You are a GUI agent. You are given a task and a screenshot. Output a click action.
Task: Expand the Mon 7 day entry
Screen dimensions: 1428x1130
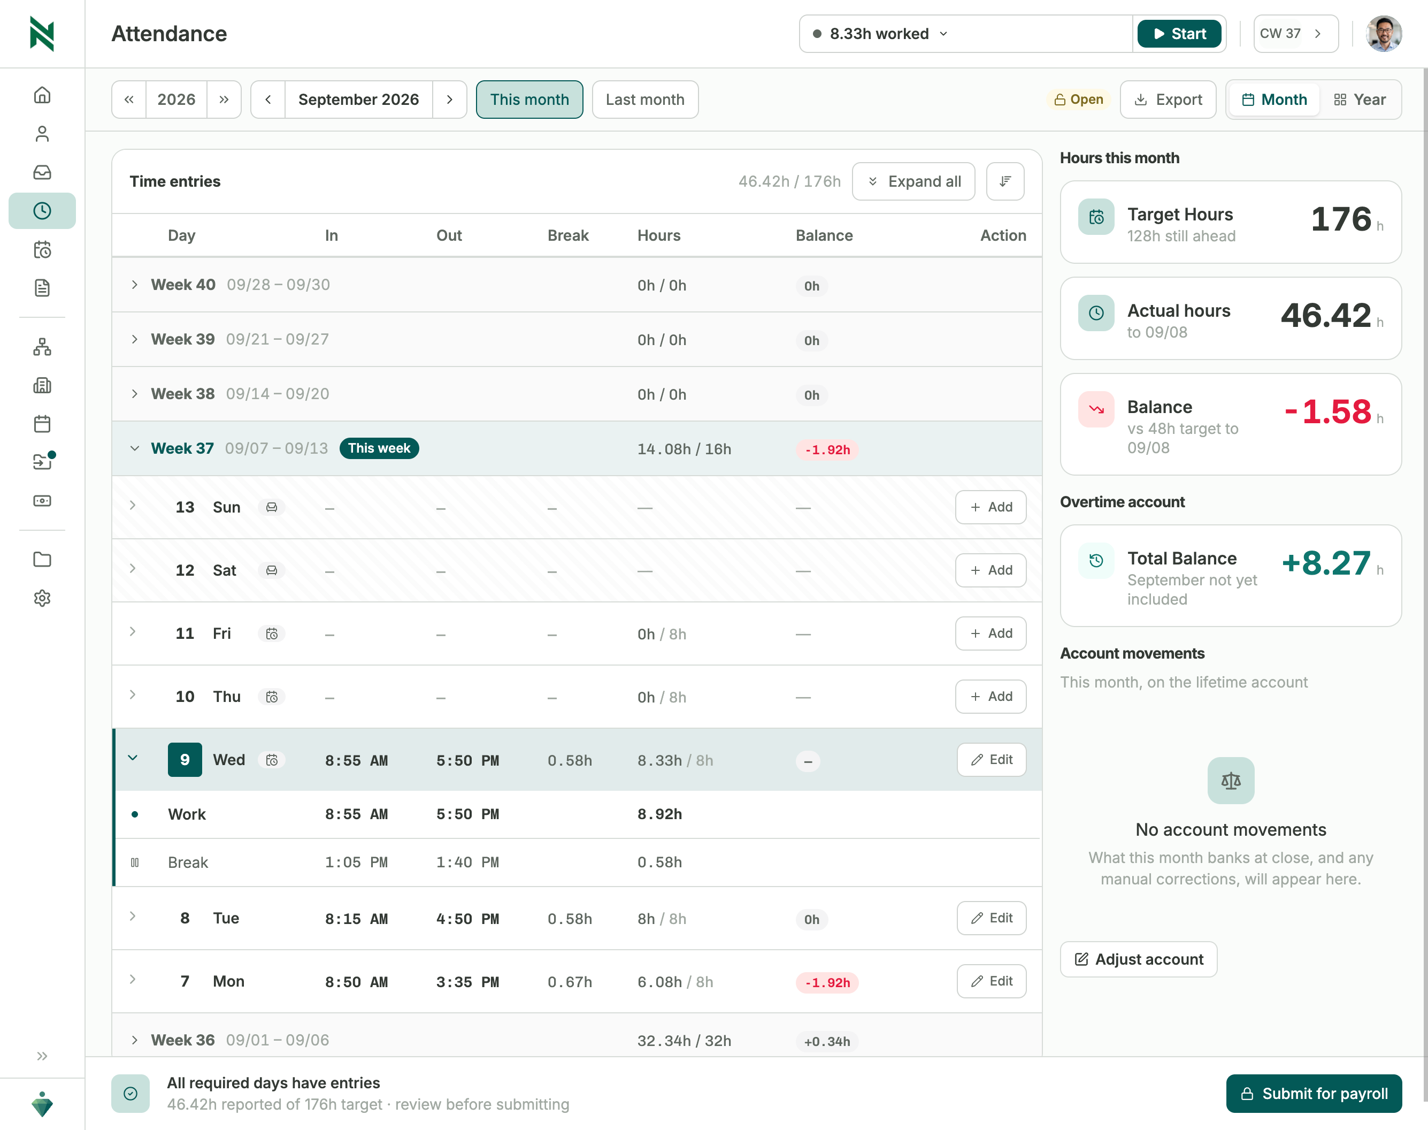pos(132,979)
